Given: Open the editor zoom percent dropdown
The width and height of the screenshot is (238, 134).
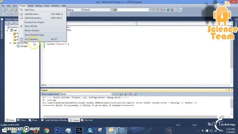Looking at the screenshot, I should point(49,85).
